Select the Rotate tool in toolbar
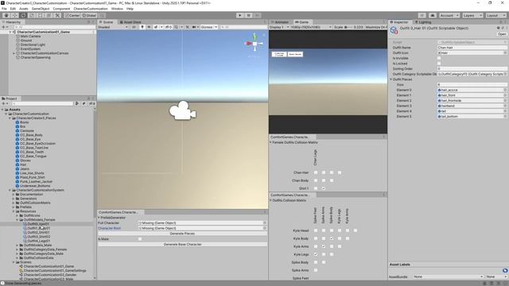This screenshot has width=509, height=286. (x=23, y=15)
